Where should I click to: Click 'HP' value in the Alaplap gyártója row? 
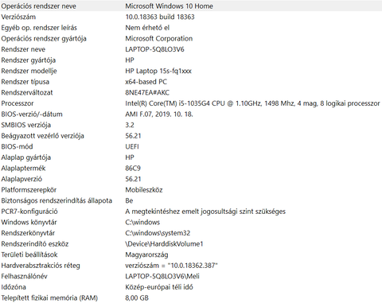(130, 157)
